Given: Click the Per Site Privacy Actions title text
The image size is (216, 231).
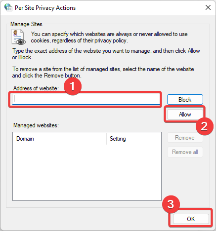Looking at the screenshot, I should [45, 8].
